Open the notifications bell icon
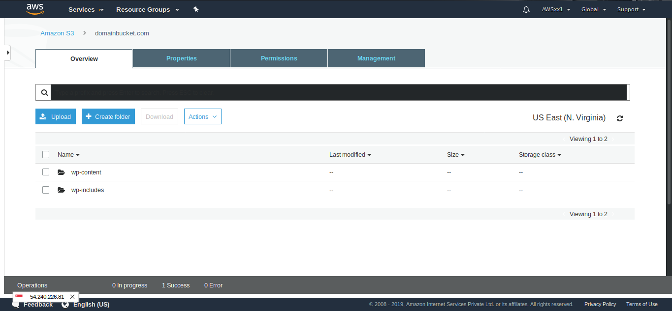Screen dimensions: 672x311 point(526,9)
